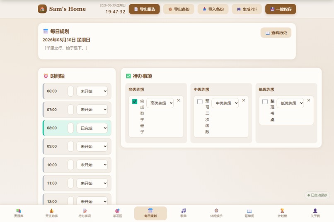
Task: Click the calendar icon beside 每日规划 heading
Action: click(46, 31)
